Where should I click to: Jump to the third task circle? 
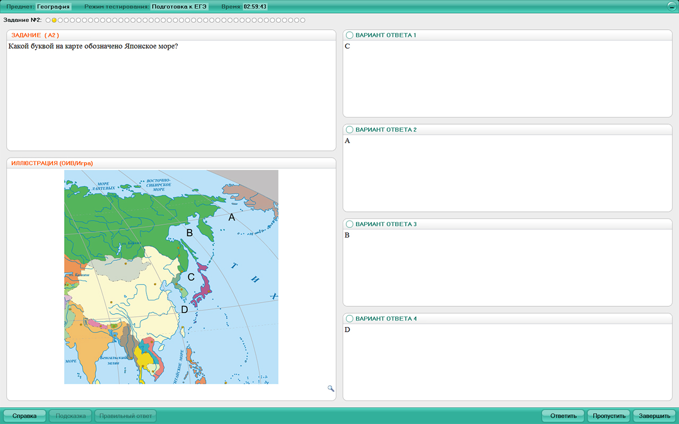[x=60, y=20]
